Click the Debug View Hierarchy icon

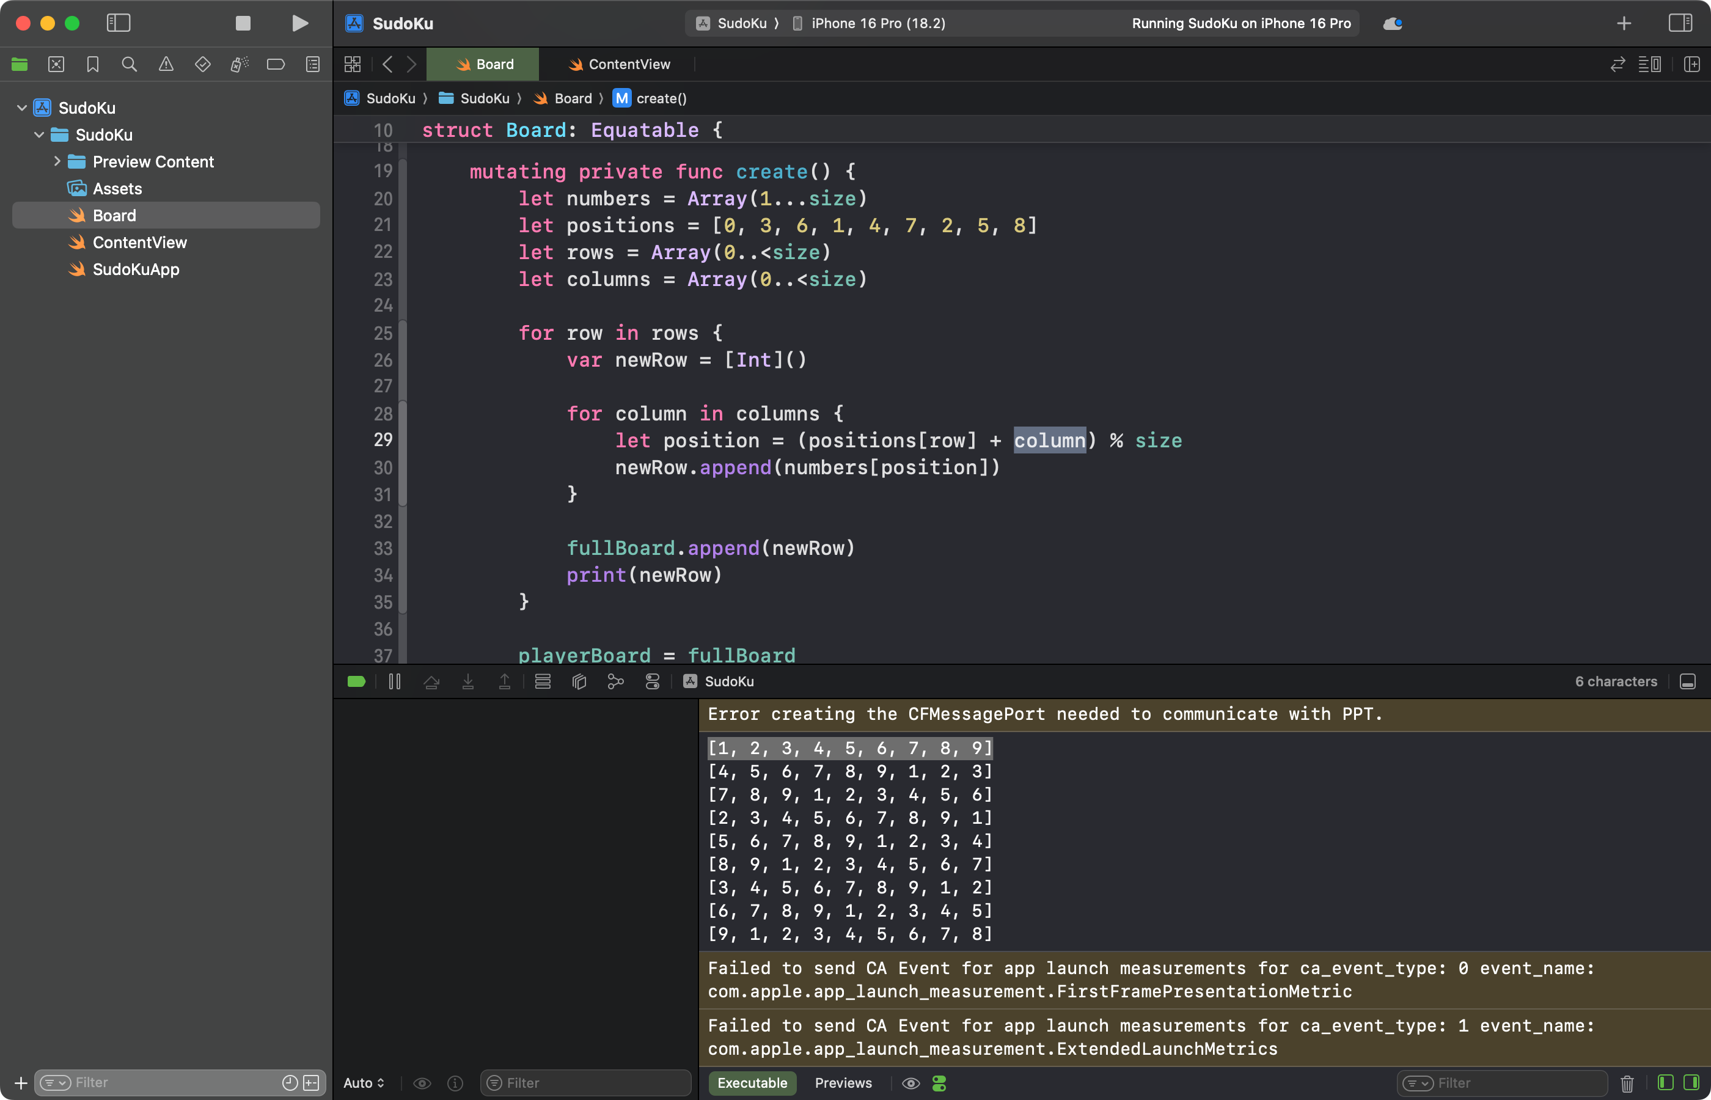click(579, 681)
